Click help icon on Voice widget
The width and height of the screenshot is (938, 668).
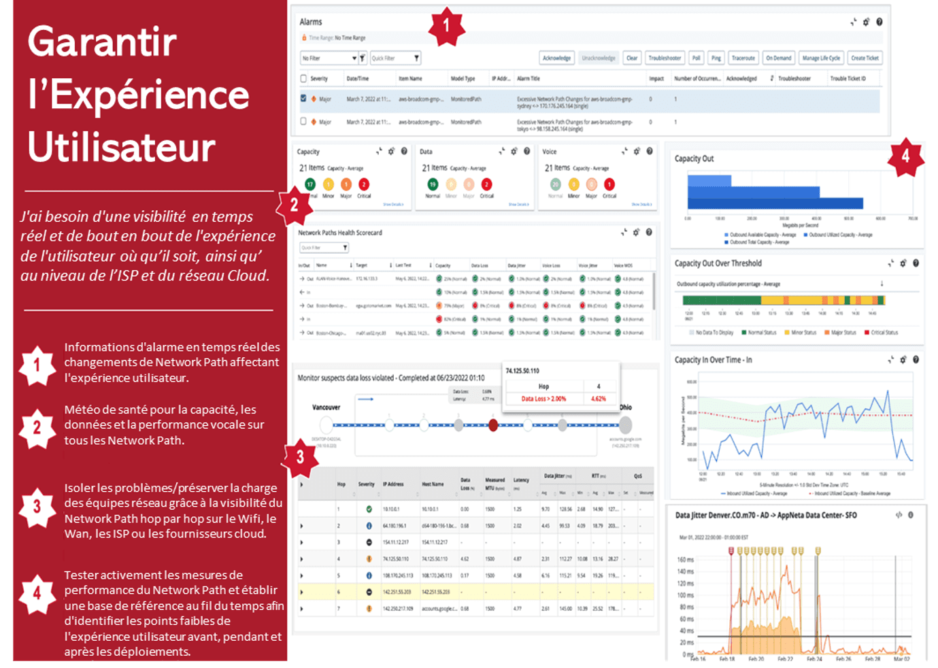[650, 152]
